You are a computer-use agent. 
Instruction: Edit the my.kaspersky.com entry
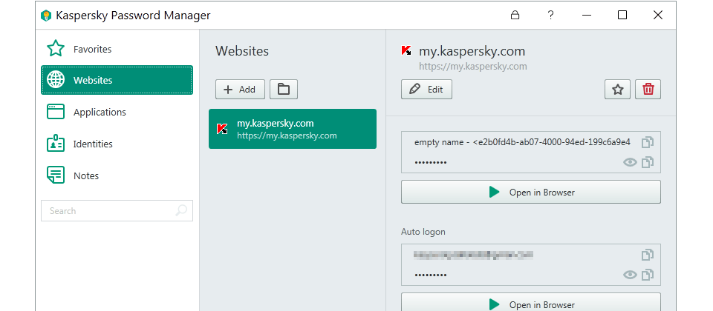pos(426,90)
